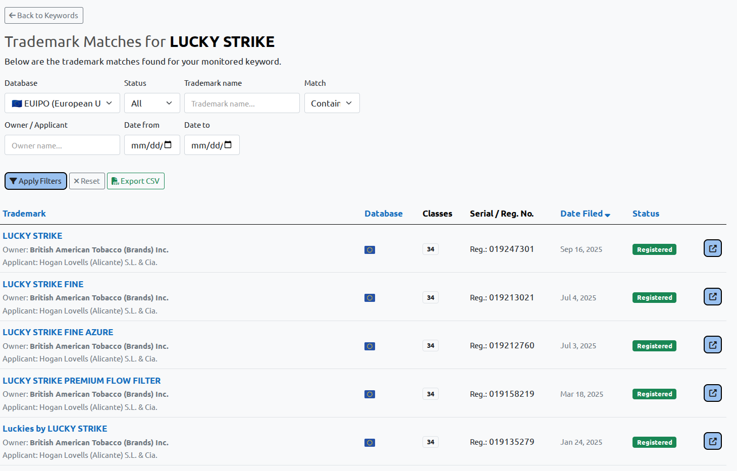Open external link for Luckies by LUCKY STRIKE
The width and height of the screenshot is (737, 471).
click(x=712, y=441)
